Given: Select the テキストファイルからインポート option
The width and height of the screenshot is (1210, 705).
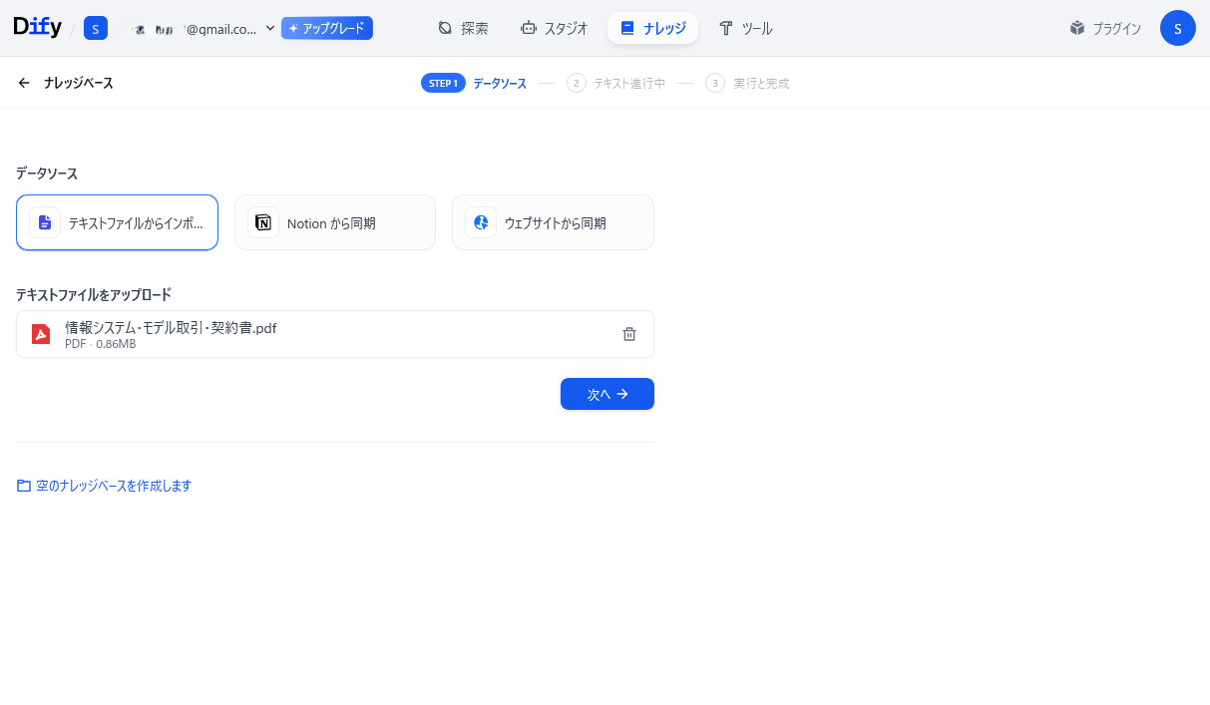Looking at the screenshot, I should (117, 222).
